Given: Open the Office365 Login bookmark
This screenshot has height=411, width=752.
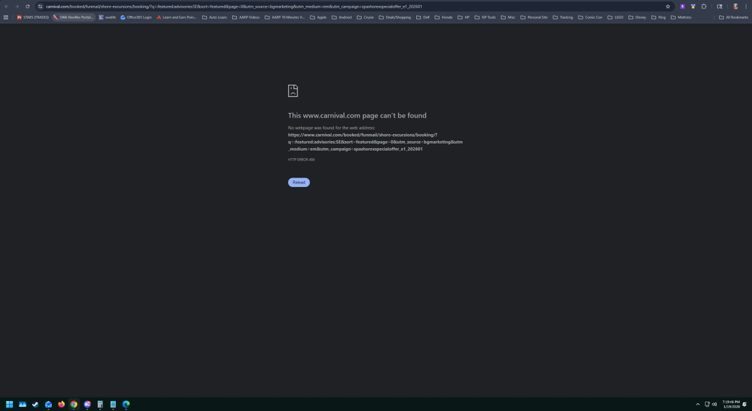Looking at the screenshot, I should click(x=136, y=17).
